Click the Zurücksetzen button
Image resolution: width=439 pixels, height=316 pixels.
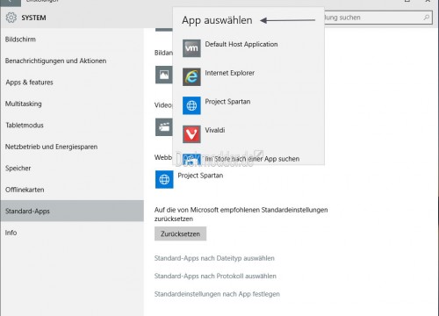coord(180,233)
